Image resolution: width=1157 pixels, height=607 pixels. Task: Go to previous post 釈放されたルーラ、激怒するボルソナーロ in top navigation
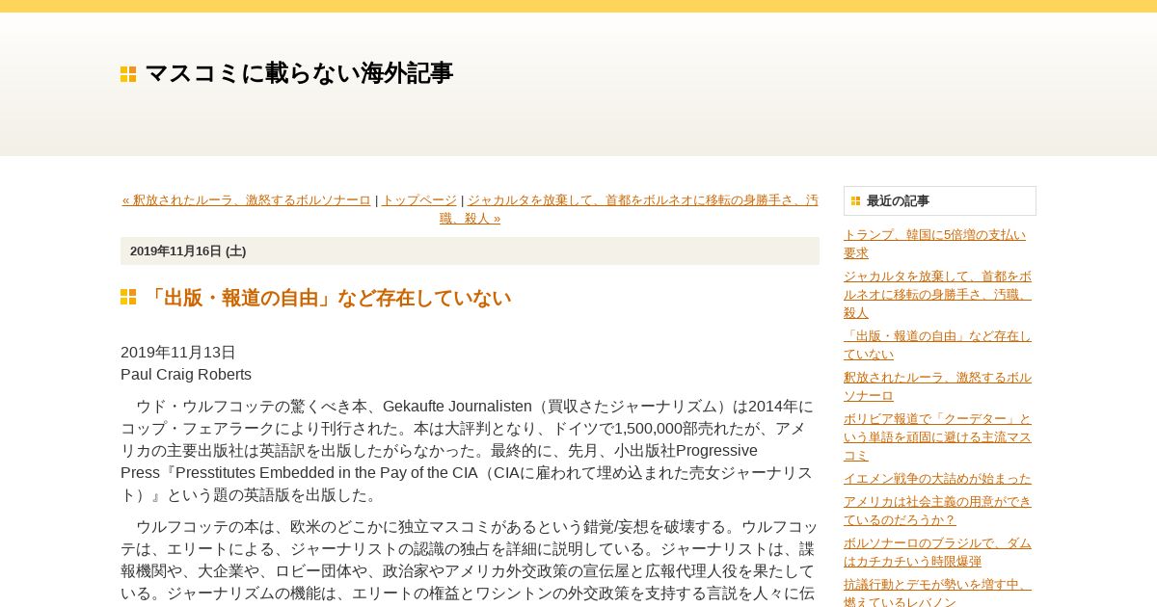[247, 200]
